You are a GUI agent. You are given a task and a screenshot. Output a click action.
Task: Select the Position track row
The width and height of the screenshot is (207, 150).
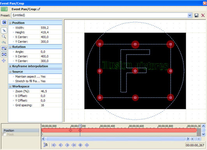(21, 131)
